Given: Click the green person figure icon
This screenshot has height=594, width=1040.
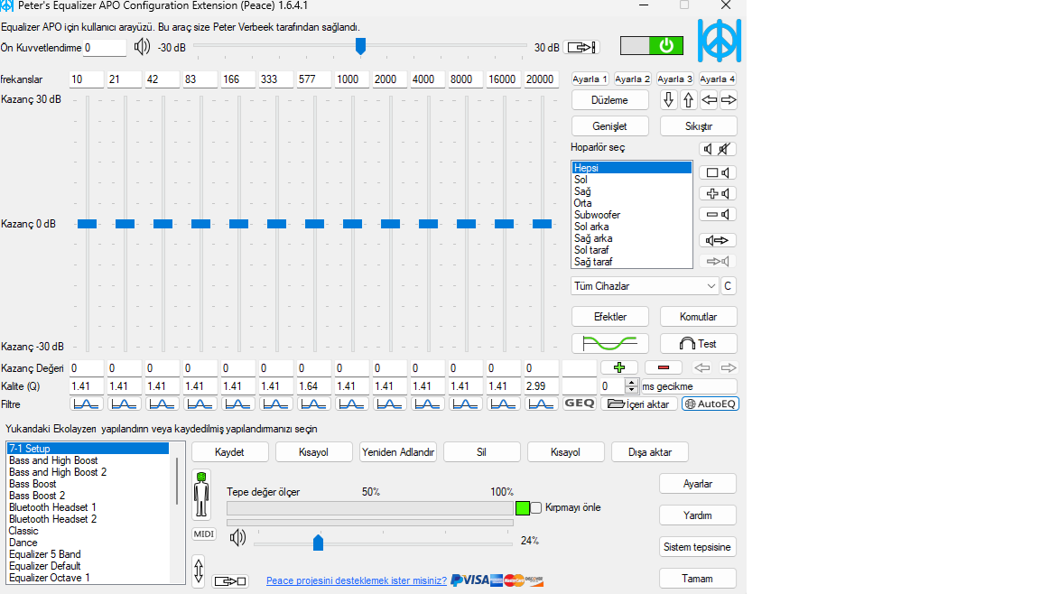Looking at the screenshot, I should 201,495.
